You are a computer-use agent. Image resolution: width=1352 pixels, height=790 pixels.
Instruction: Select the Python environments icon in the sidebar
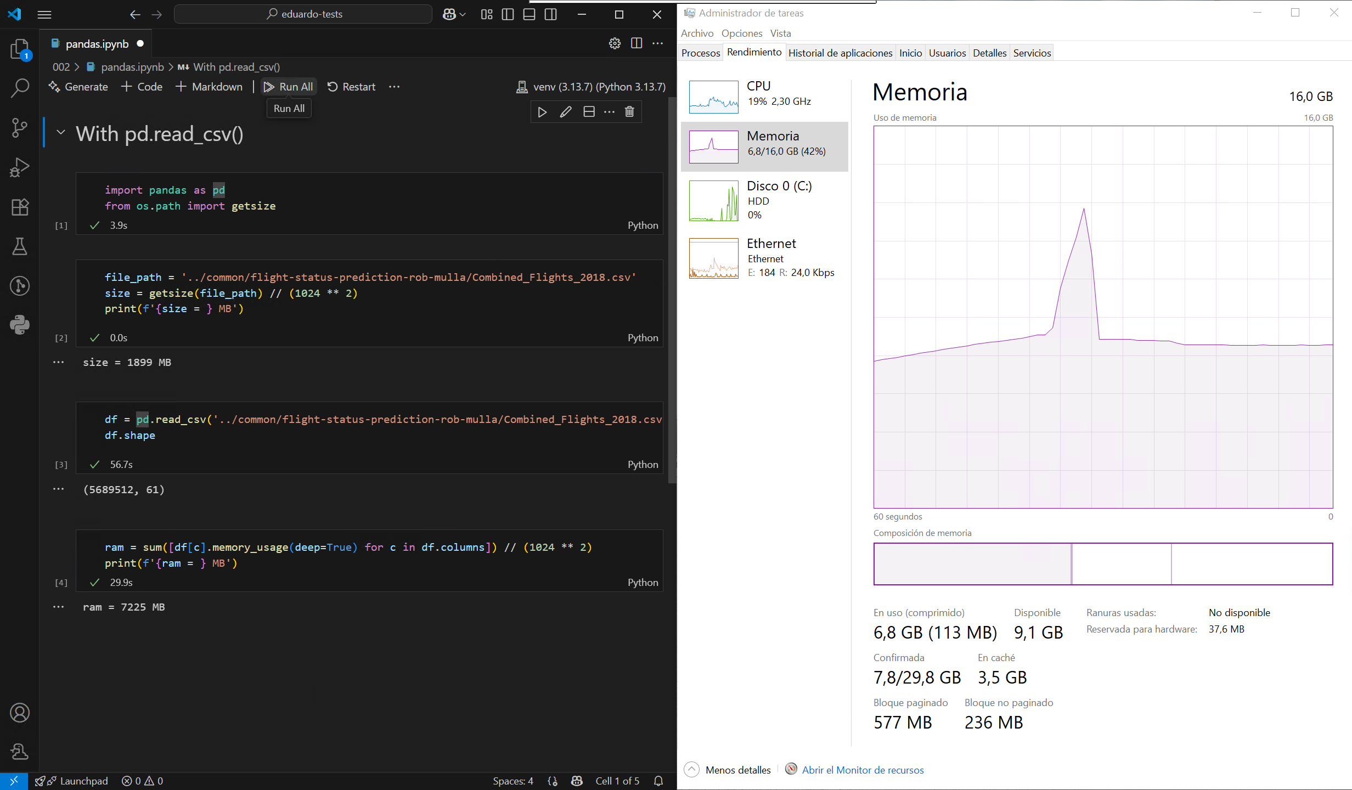pos(20,325)
